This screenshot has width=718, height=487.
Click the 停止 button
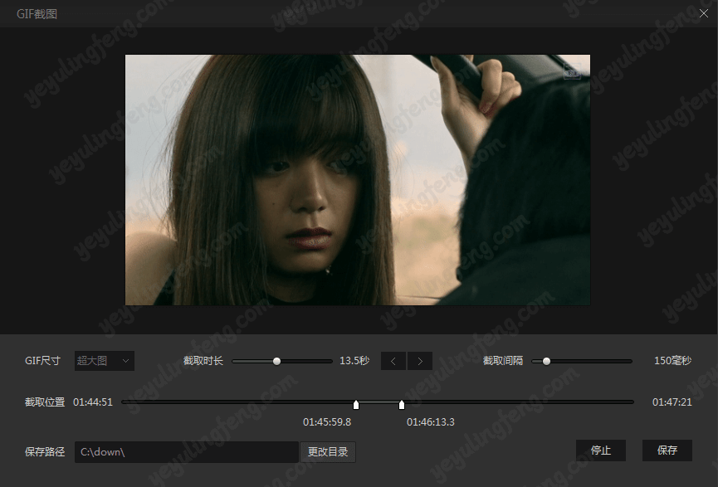pyautogui.click(x=601, y=450)
